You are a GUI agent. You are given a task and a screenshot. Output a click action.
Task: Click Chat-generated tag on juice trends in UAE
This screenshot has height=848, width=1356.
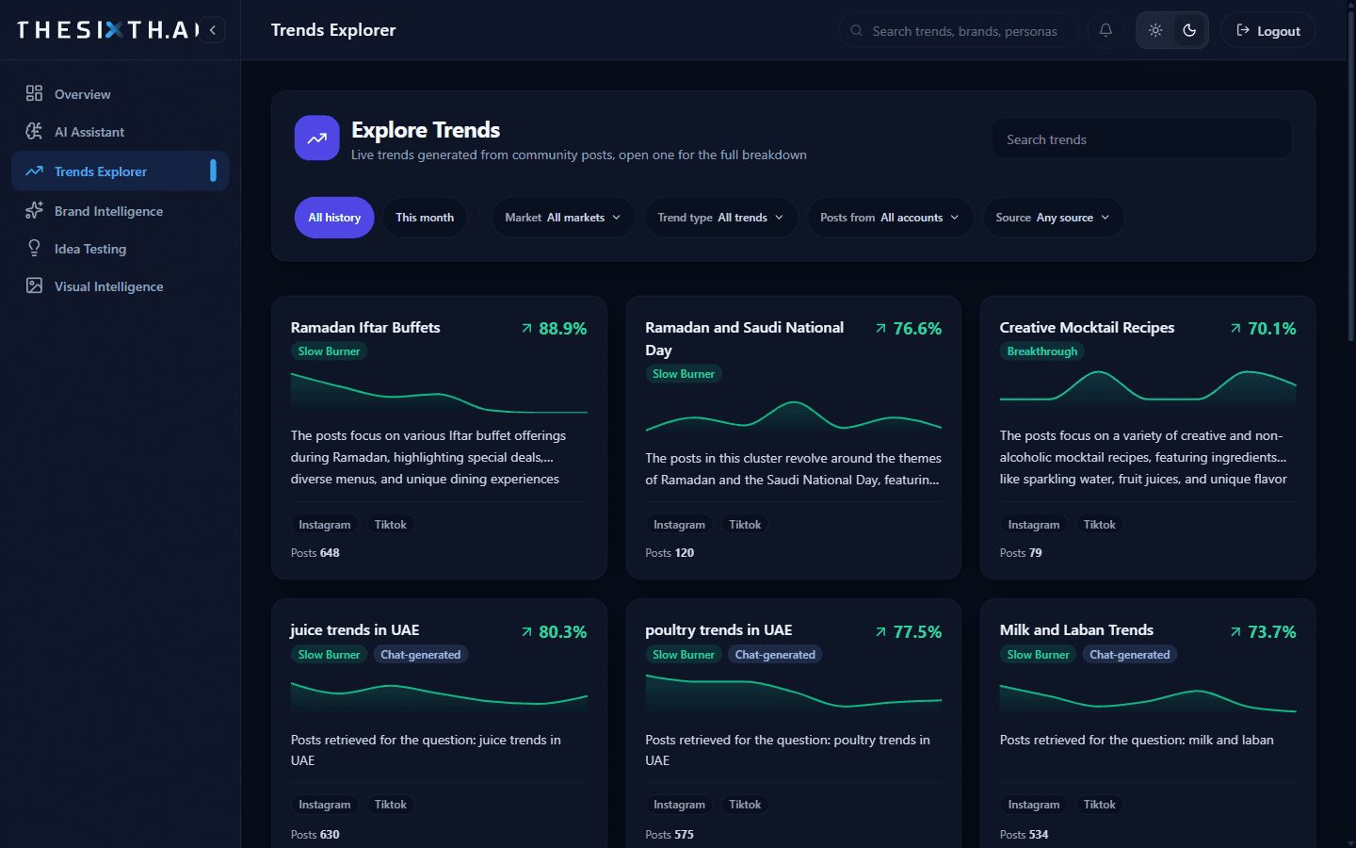click(420, 655)
